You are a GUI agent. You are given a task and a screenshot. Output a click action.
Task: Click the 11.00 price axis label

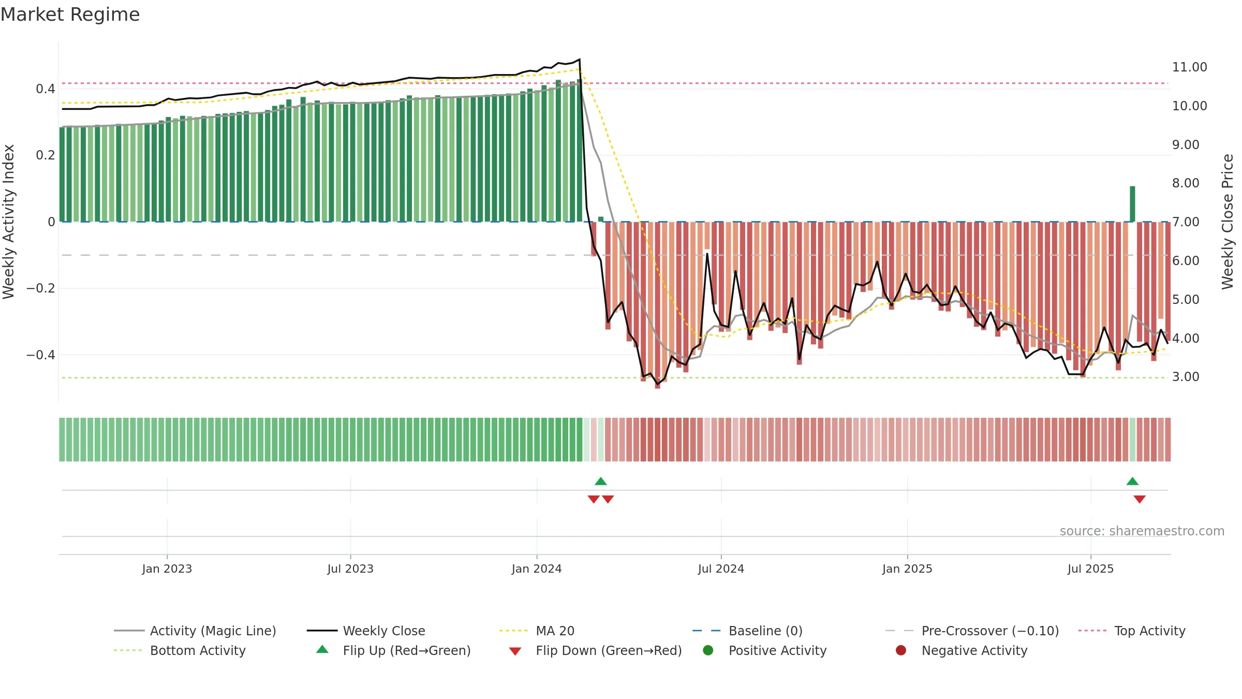[x=1189, y=67]
